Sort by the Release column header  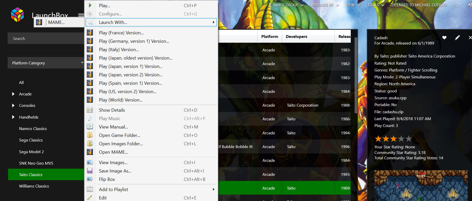click(x=343, y=37)
